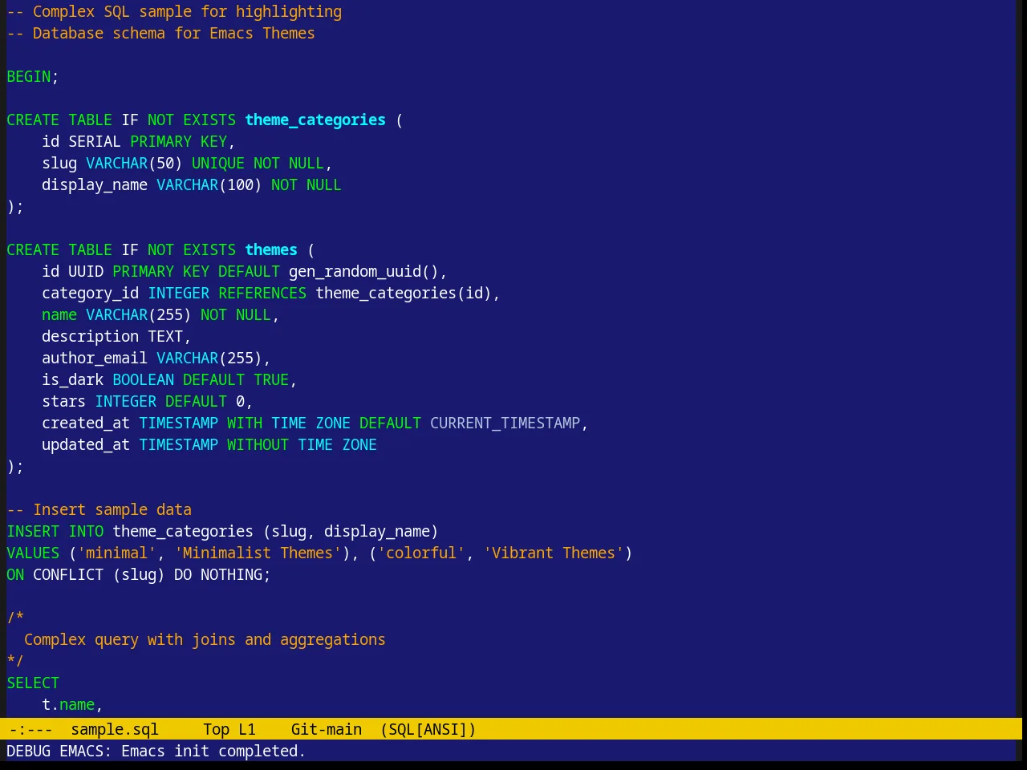
Task: Click 'PRIMARY KEY' on the id SERIAL line
Action: pyautogui.click(x=178, y=141)
